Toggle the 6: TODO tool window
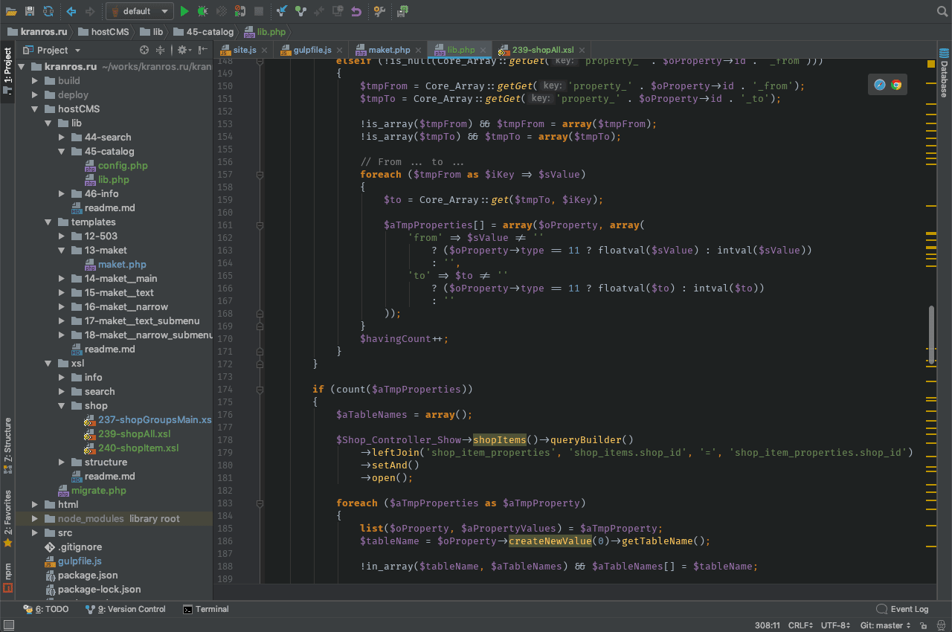Viewport: 952px width, 632px height. click(46, 609)
